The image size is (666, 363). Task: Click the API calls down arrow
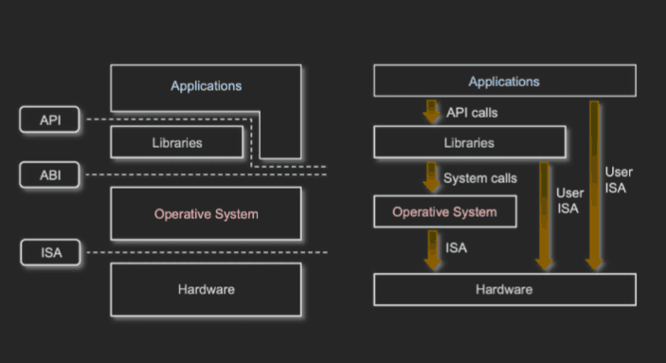[432, 112]
